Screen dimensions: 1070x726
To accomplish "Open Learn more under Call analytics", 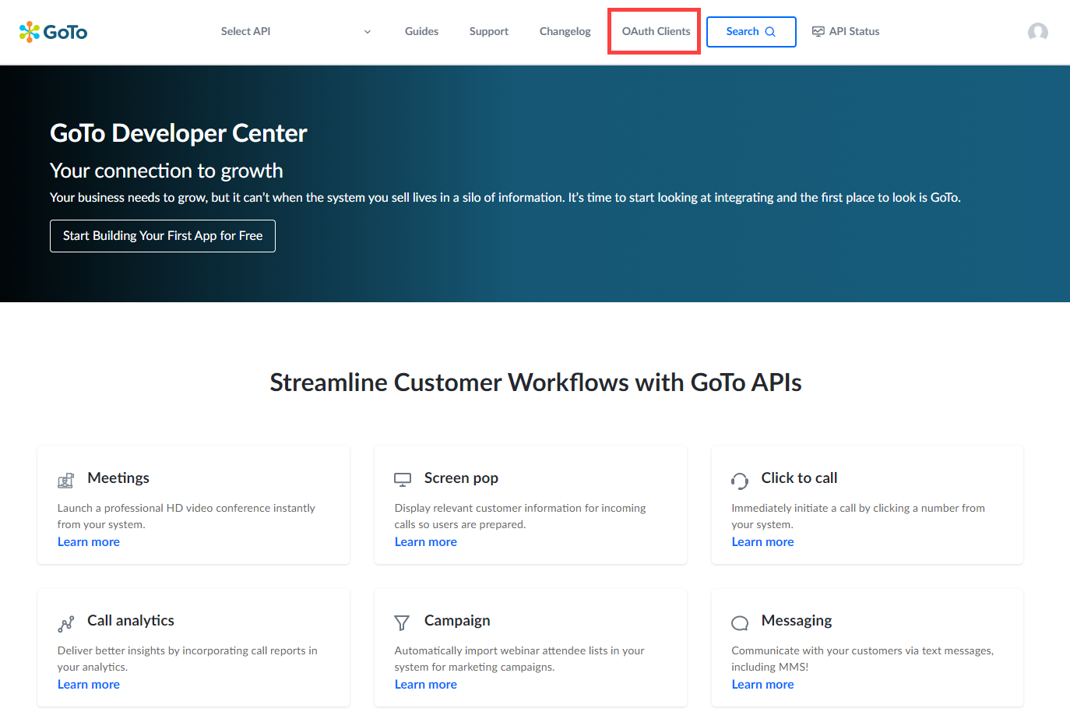I will click(x=89, y=685).
